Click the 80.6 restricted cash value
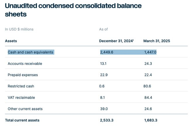Viewport: 193px width, 128px height. pyautogui.click(x=148, y=86)
